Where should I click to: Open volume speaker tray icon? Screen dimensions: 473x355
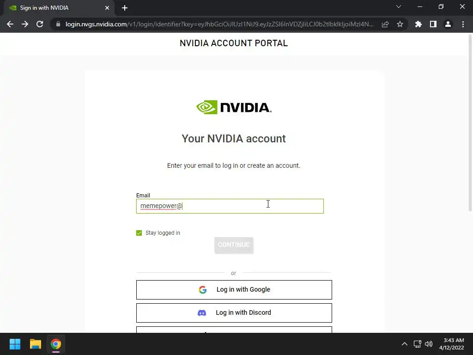(429, 344)
